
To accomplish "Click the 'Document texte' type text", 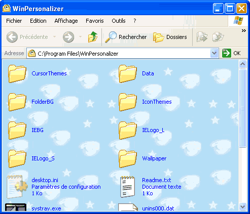I will [162, 187].
